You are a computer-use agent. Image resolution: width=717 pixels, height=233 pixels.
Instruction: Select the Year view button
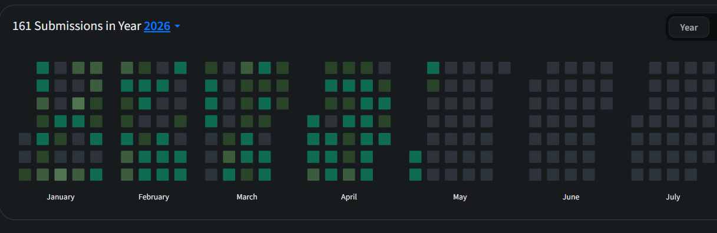click(x=689, y=27)
